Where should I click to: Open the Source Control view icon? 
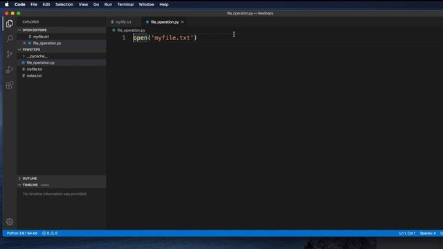click(x=10, y=54)
